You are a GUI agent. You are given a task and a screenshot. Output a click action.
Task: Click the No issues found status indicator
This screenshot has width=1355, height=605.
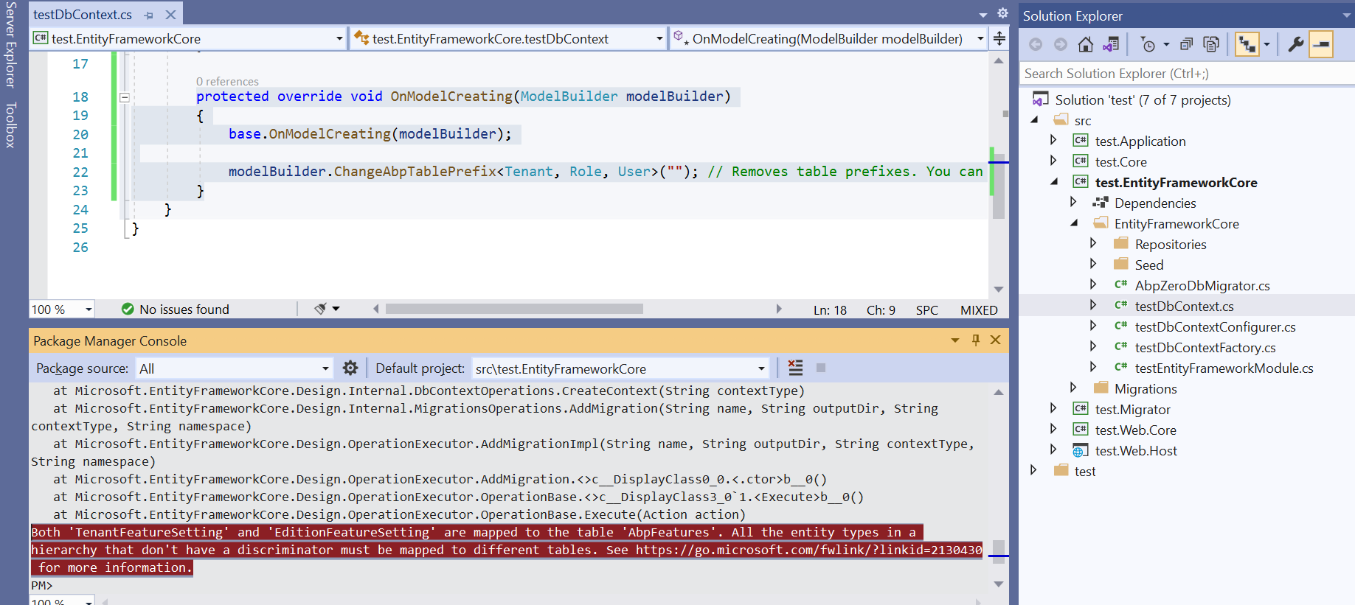(176, 310)
